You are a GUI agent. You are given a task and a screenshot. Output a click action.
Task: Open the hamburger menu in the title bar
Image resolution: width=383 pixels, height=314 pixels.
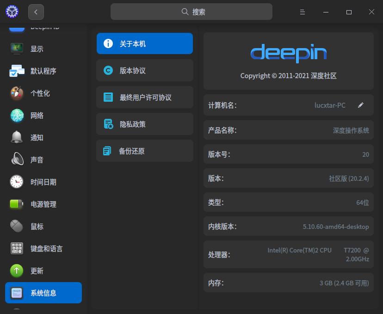[x=303, y=12]
